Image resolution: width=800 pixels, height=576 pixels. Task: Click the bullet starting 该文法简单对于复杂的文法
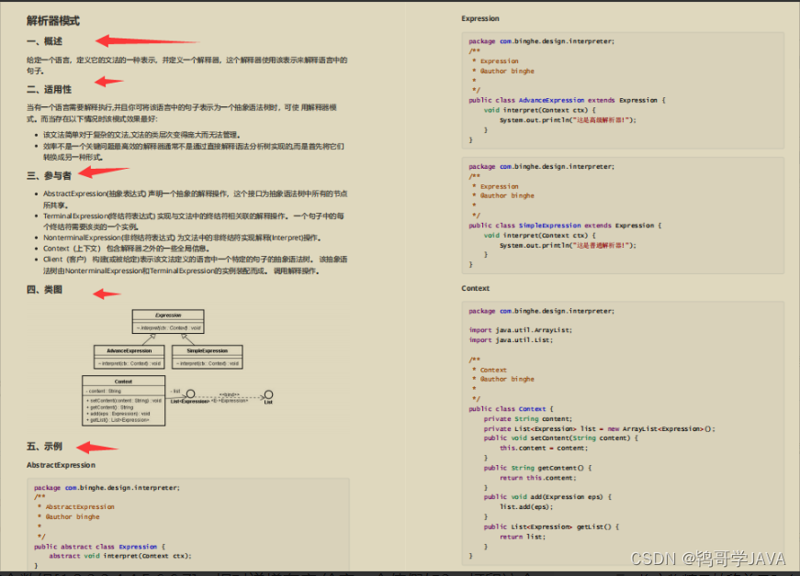click(141, 135)
